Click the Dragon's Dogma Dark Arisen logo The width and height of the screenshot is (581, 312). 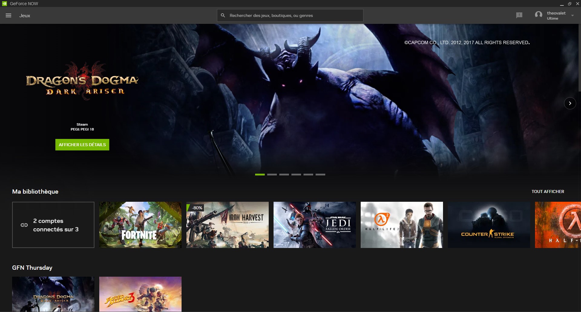click(x=82, y=80)
